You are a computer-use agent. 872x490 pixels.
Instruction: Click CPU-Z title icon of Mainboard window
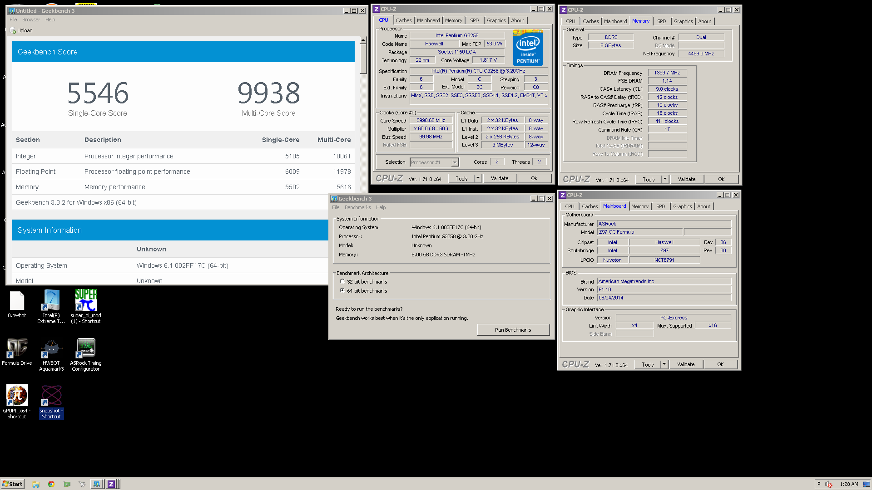click(563, 195)
